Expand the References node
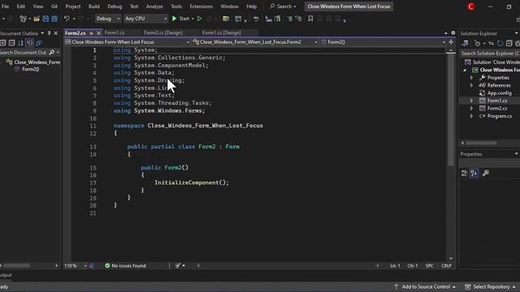520x292 pixels. [471, 85]
